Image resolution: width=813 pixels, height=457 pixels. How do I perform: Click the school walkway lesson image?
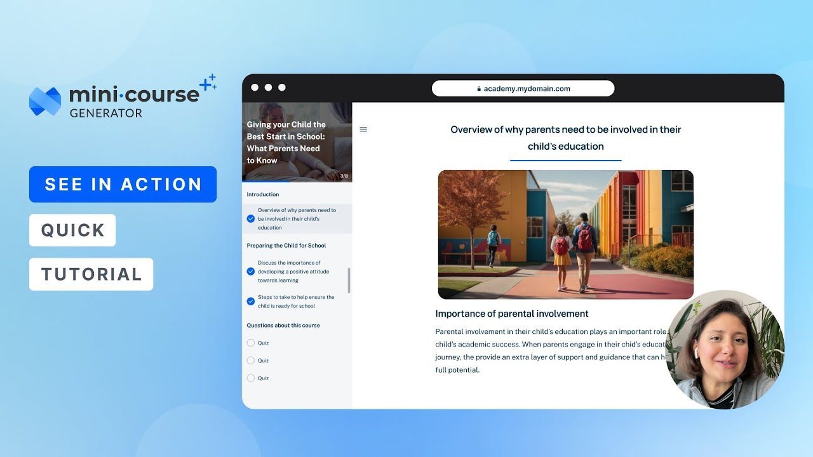tap(565, 234)
